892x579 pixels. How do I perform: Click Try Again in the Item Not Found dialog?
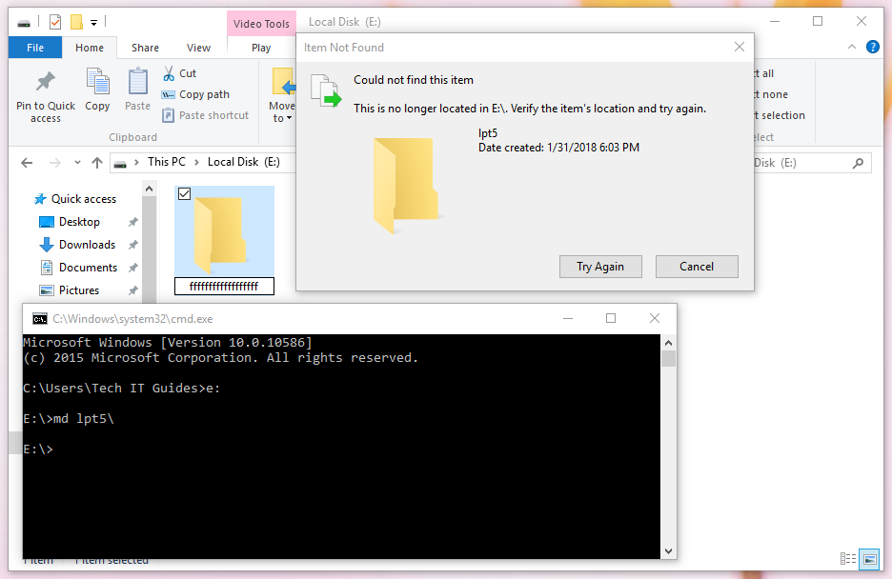pyautogui.click(x=600, y=266)
